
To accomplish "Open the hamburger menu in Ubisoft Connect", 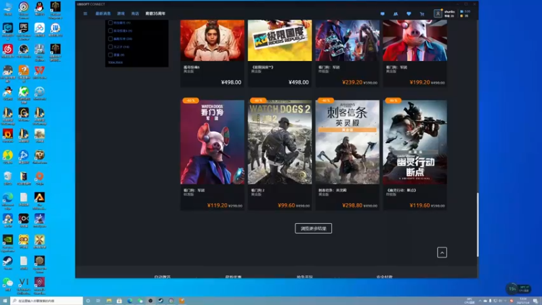I will pyautogui.click(x=85, y=14).
